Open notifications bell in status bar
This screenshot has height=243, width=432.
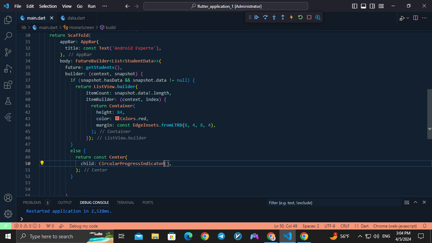tap(425, 226)
